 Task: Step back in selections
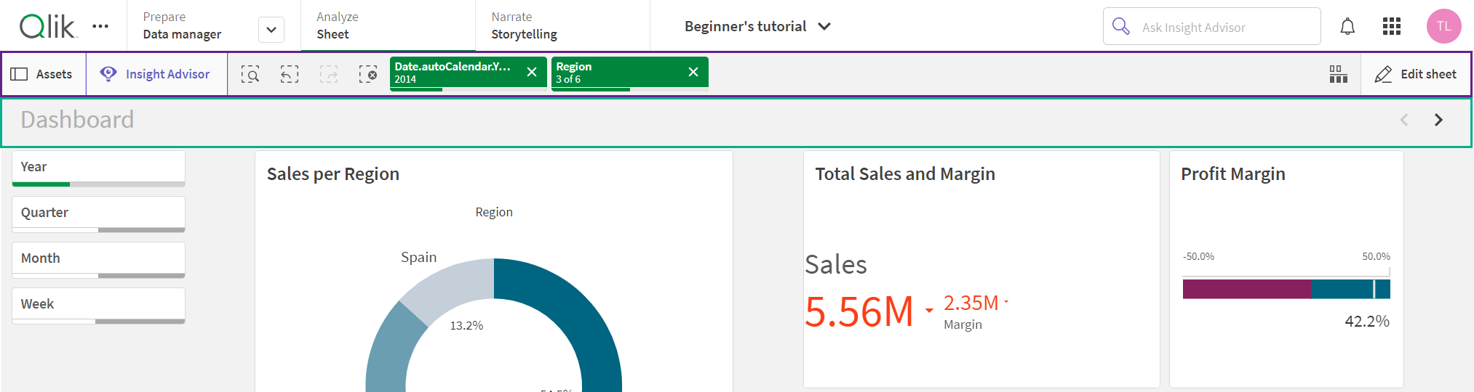click(290, 74)
